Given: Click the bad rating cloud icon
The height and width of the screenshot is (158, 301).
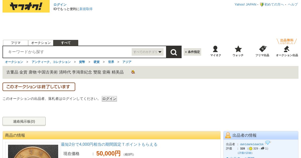Looking at the screenshot, I should point(263,148).
